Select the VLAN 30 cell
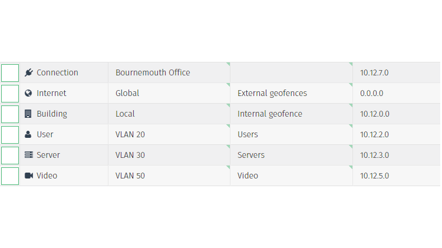442x248 pixels. 130,155
